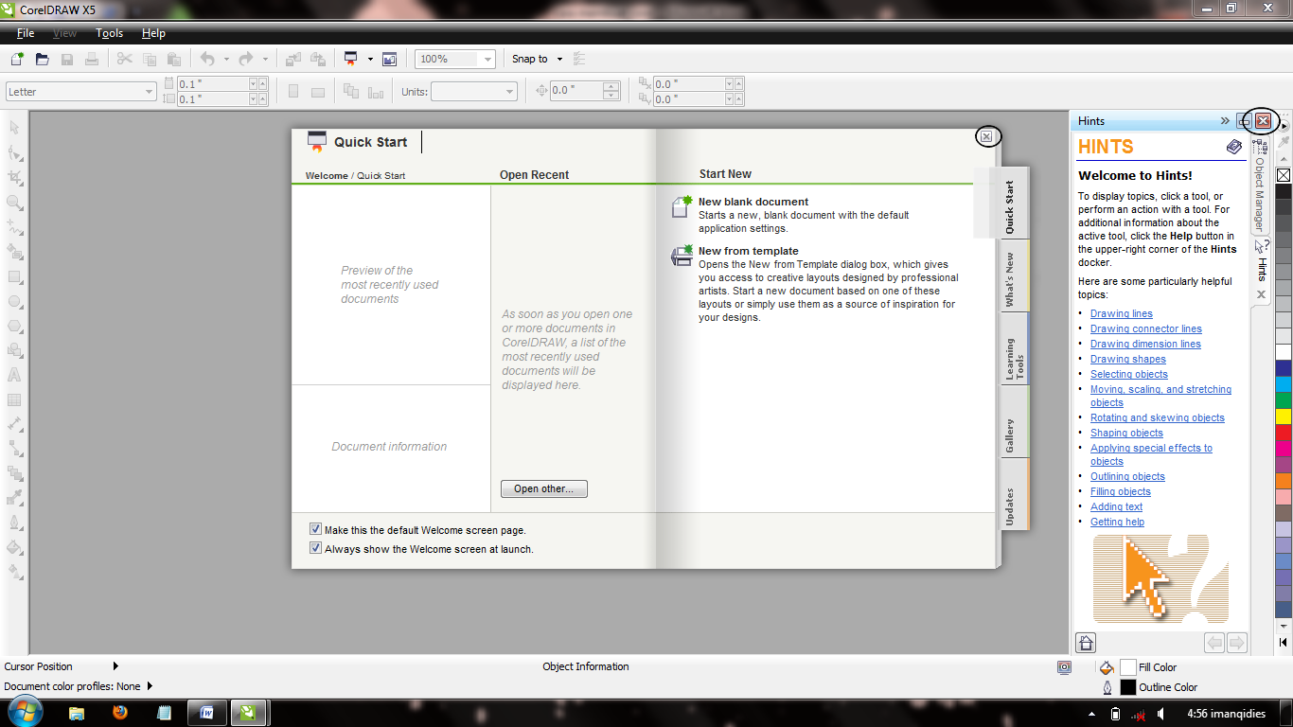The image size is (1293, 727).
Task: Click the Open other... button
Action: tap(543, 488)
